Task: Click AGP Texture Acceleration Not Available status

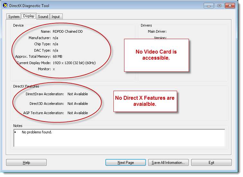Action: [x=77, y=113]
